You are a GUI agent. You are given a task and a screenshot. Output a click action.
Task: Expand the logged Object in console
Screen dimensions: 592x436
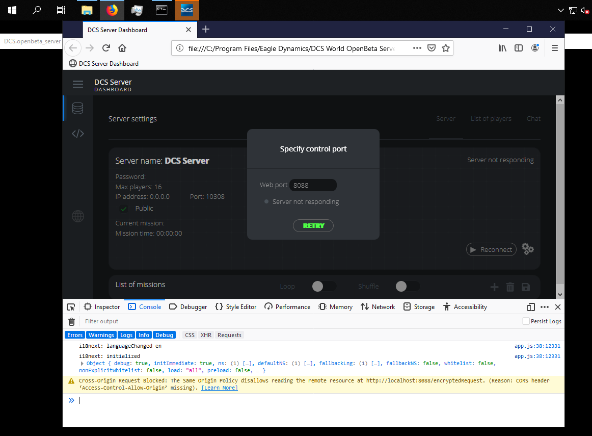pyautogui.click(x=82, y=364)
